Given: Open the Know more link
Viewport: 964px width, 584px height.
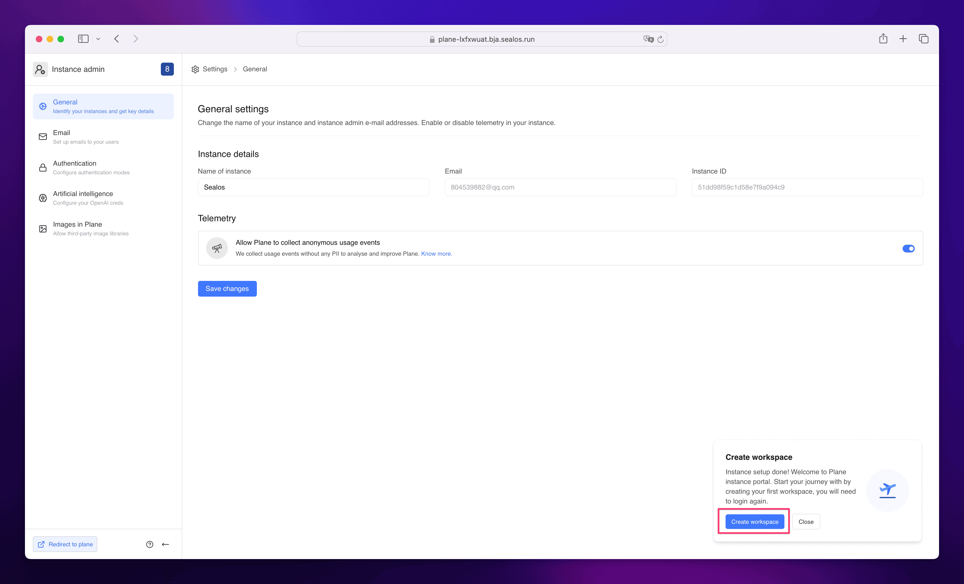Looking at the screenshot, I should (x=436, y=254).
